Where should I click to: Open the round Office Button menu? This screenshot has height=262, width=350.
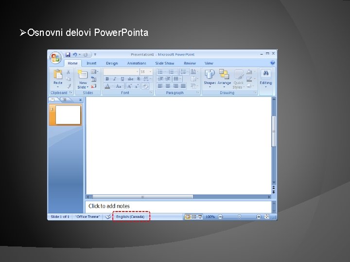(55, 58)
